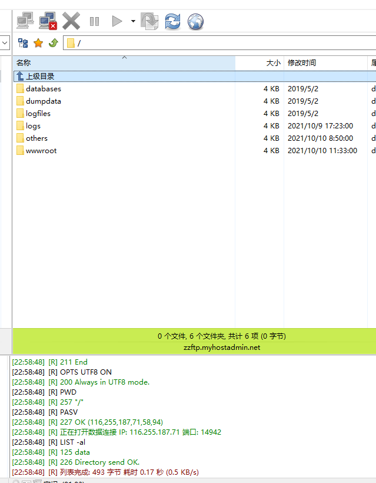Image resolution: width=376 pixels, height=483 pixels.
Task: Click the Refresh blue arrows icon
Action: [x=172, y=22]
